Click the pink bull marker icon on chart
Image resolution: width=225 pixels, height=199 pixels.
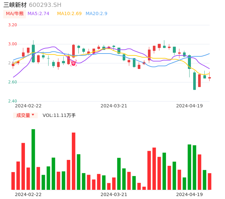click(x=73, y=63)
